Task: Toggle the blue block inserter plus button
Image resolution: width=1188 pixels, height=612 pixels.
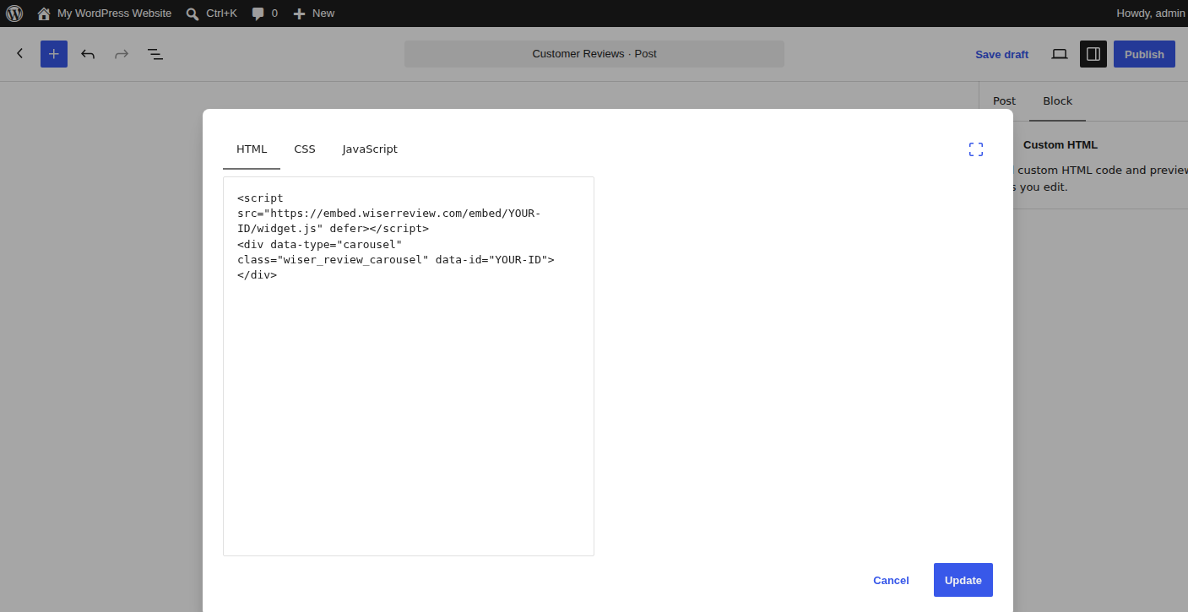Action: click(54, 54)
